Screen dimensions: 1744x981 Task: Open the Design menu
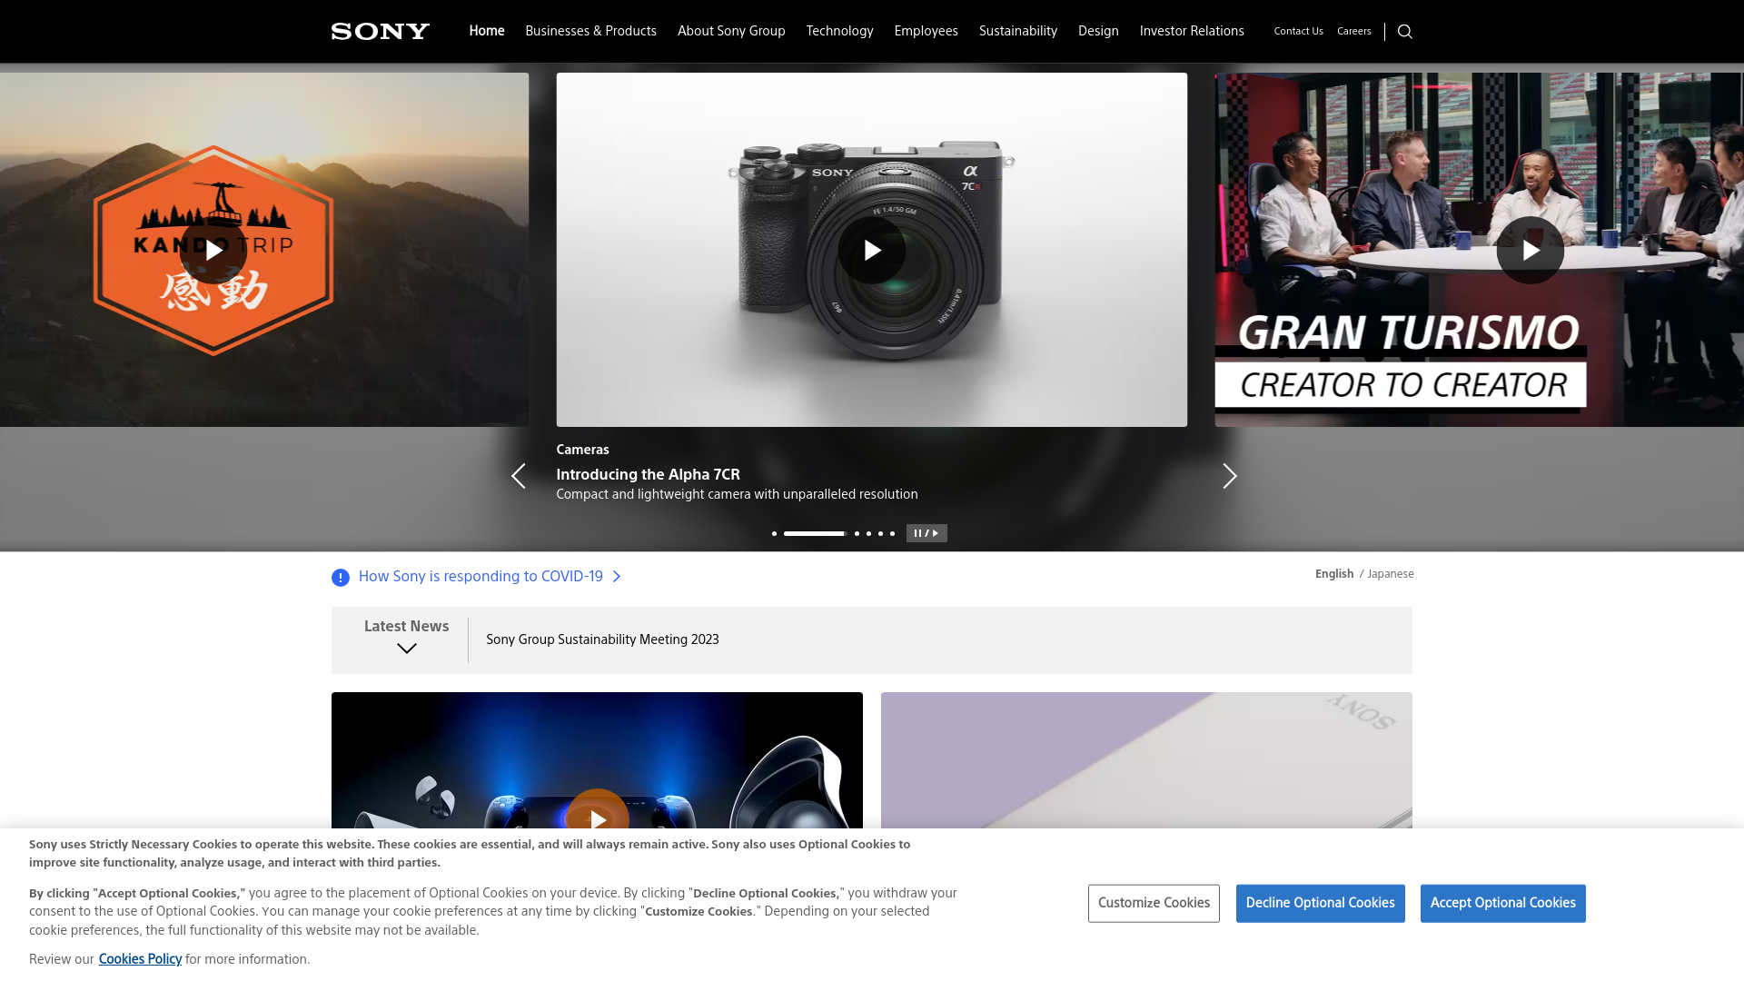tap(1098, 31)
